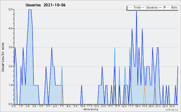Click the 0.0 y-axis value
The height and width of the screenshot is (112, 181).
click(x=10, y=104)
